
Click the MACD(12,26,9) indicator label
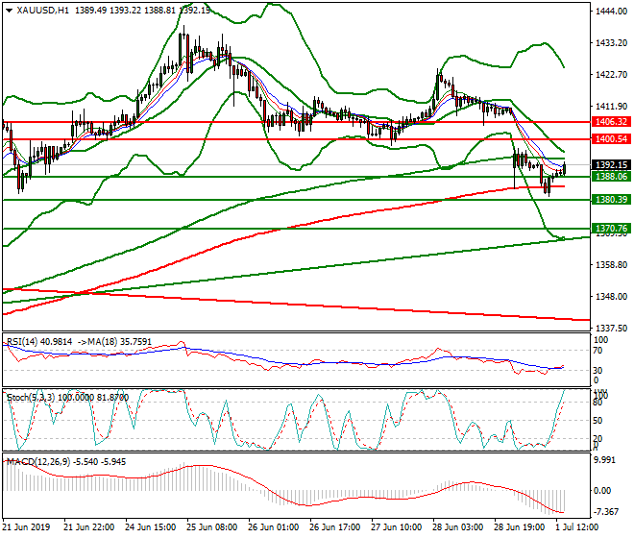pos(38,461)
